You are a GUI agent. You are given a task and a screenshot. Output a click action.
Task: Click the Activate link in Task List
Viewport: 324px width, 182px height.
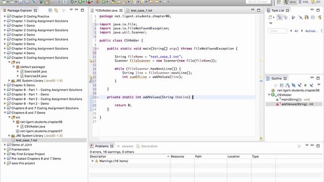pyautogui.click(x=311, y=31)
